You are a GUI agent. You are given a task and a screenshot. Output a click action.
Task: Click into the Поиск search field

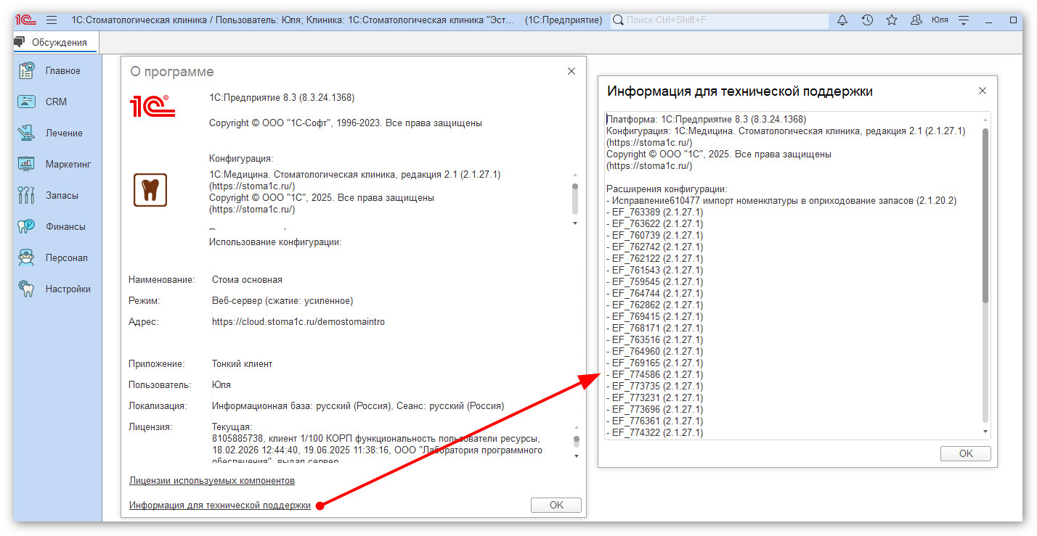tap(719, 20)
